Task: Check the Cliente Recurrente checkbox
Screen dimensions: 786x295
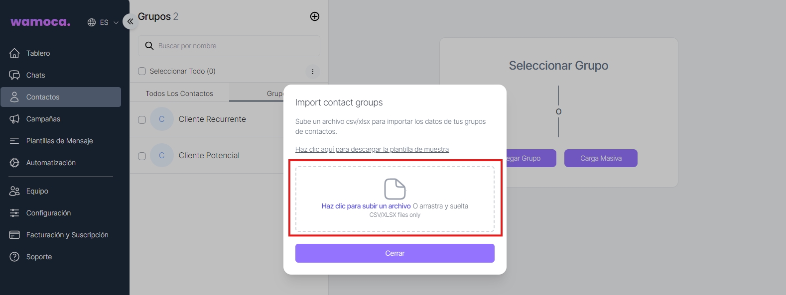Action: coord(142,120)
